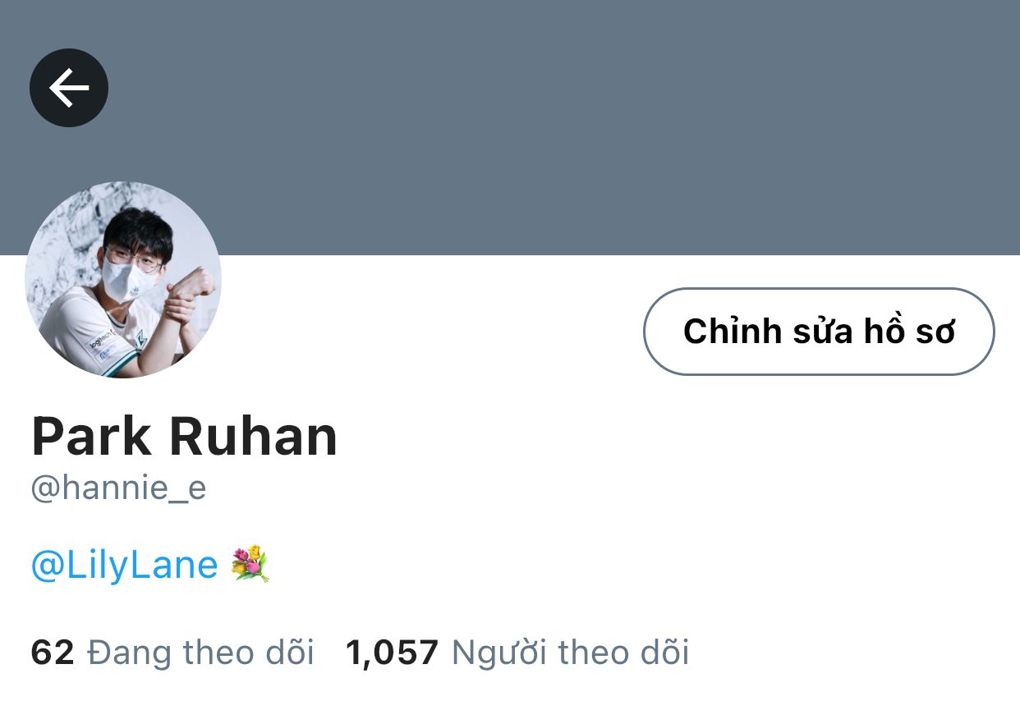The height and width of the screenshot is (710, 1020).
Task: Click the dark circle behind back arrow
Action: tap(69, 88)
